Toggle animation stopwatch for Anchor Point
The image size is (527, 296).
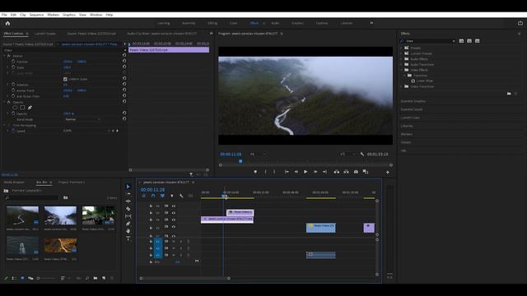tap(13, 90)
